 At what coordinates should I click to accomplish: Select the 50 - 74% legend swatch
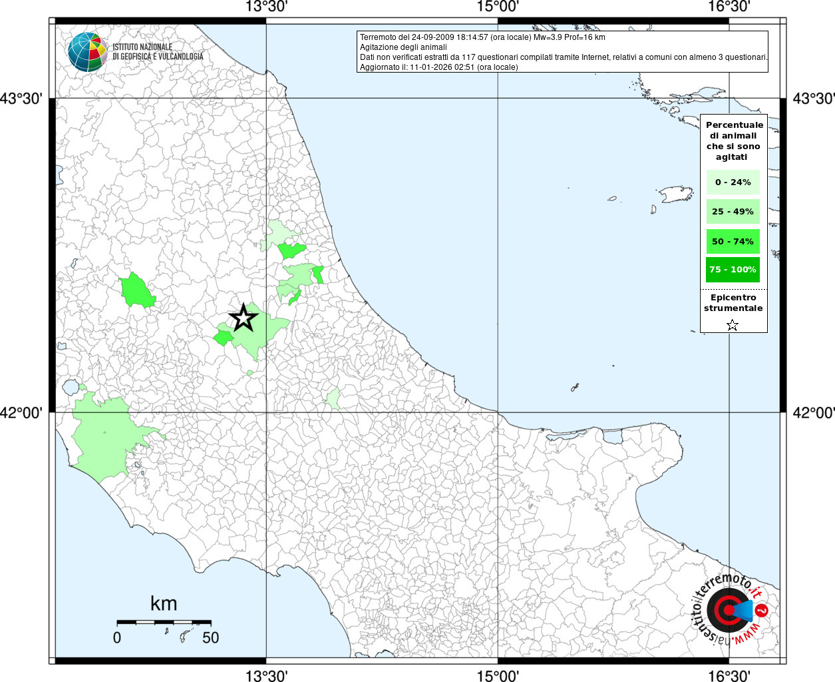[733, 241]
